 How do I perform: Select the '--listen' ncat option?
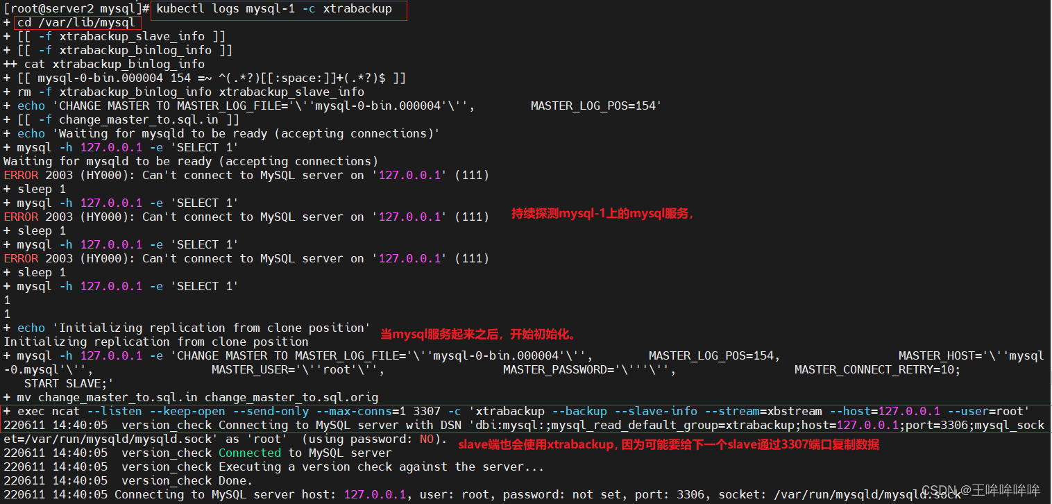[x=114, y=412]
